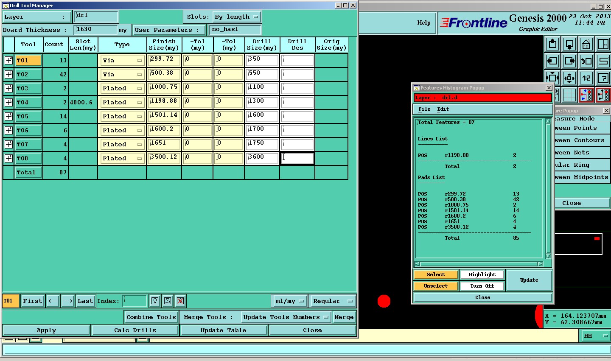
Task: Open the Slots By length dropdown
Action: pyautogui.click(x=237, y=17)
